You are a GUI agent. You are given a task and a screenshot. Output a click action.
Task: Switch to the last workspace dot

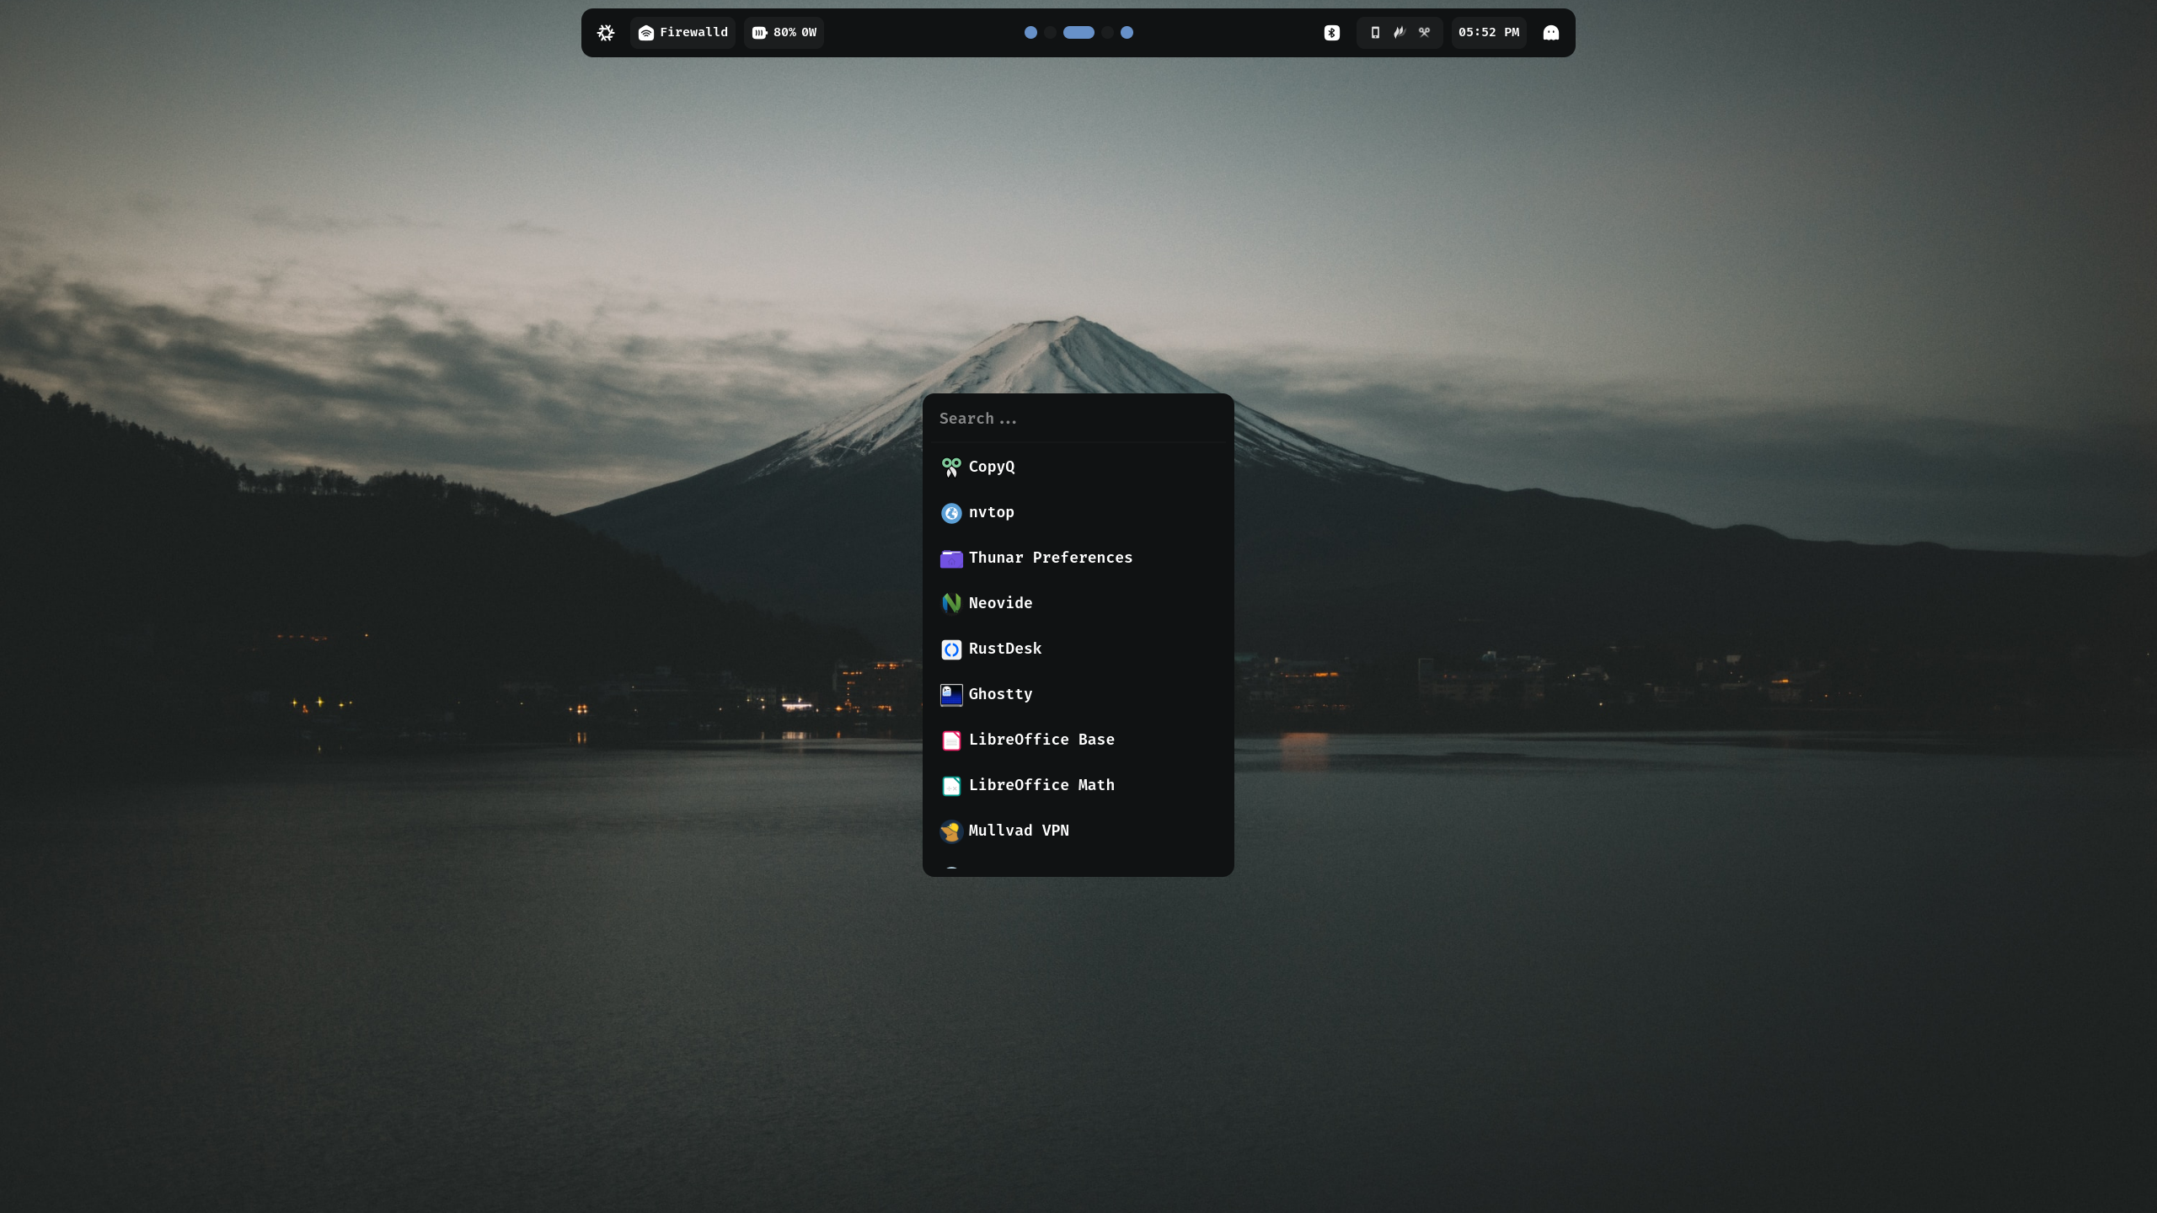click(1127, 33)
